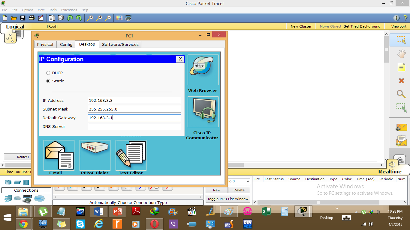The width and height of the screenshot is (410, 230).
Task: Select the End Devices category icon
Action: 8,198
